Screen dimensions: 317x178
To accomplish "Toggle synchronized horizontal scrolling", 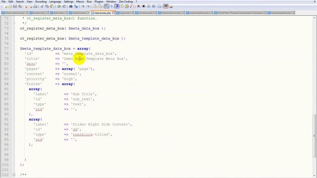I will tap(100, 6).
